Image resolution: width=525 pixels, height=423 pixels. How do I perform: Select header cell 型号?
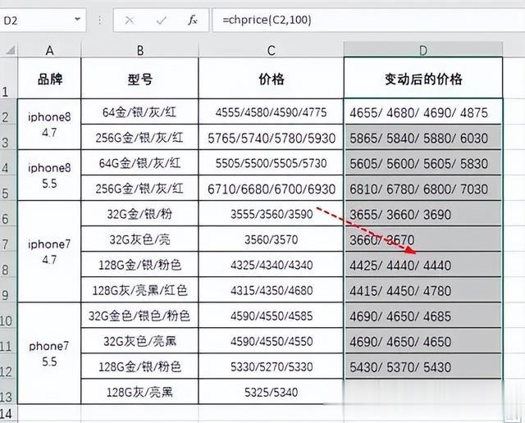click(140, 78)
